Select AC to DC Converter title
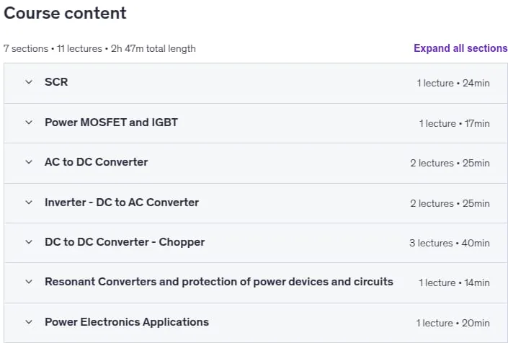 97,162
